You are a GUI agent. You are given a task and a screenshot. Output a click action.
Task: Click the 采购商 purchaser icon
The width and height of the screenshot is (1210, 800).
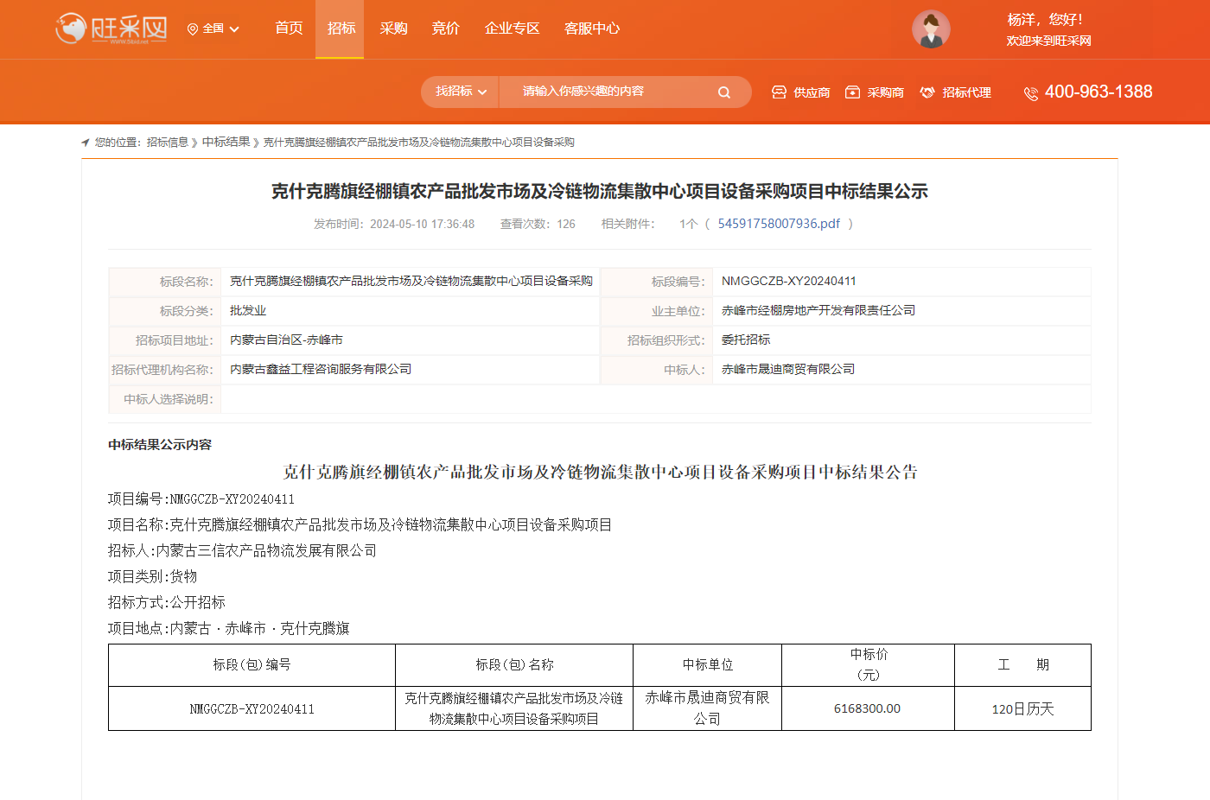pos(852,92)
